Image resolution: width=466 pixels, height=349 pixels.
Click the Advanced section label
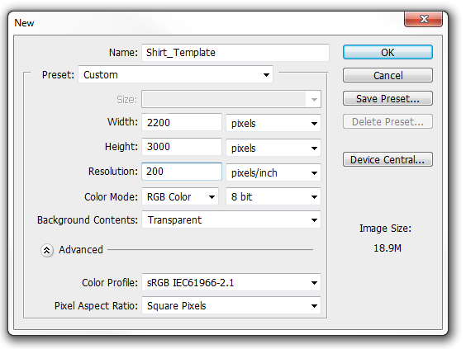point(81,250)
